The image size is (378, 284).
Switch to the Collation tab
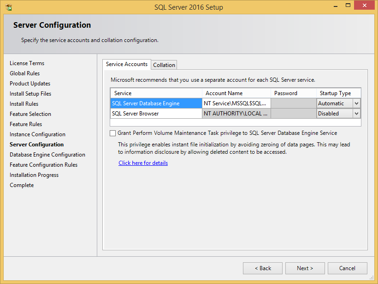pyautogui.click(x=164, y=65)
